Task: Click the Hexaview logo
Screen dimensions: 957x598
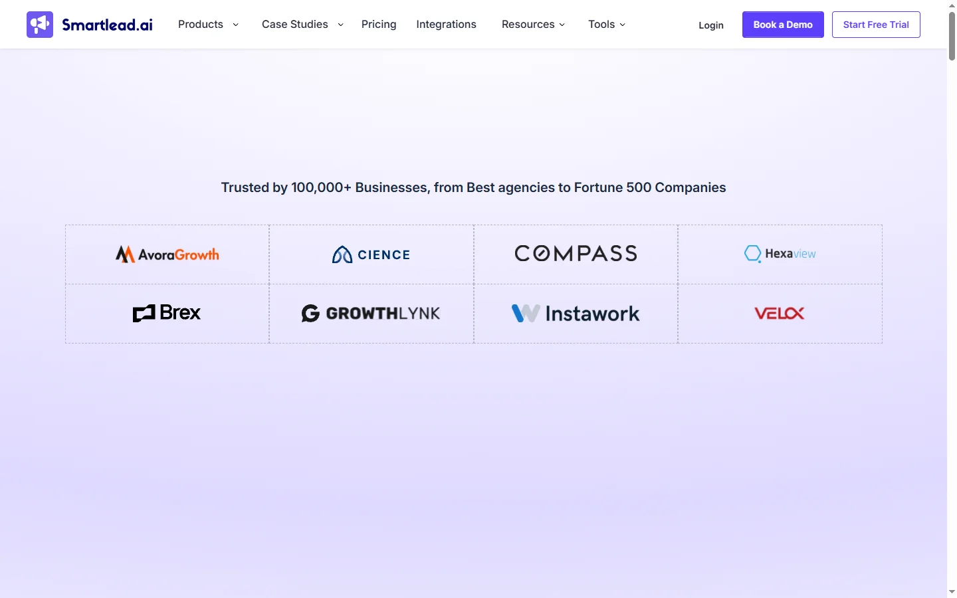Action: pyautogui.click(x=780, y=254)
